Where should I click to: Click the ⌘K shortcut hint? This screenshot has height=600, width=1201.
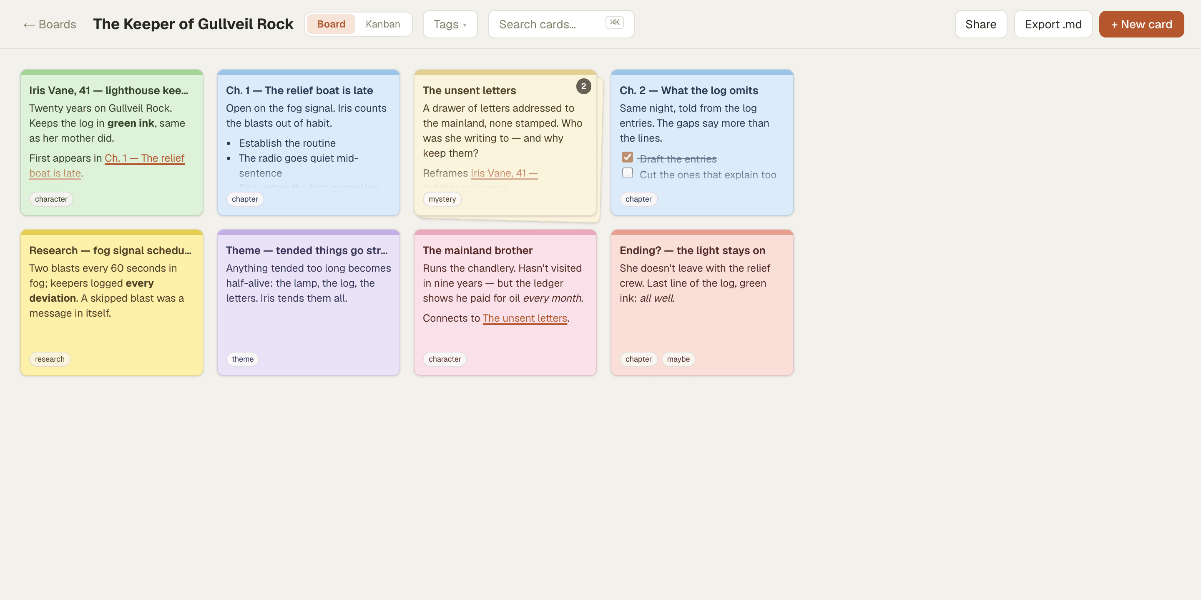tap(615, 22)
